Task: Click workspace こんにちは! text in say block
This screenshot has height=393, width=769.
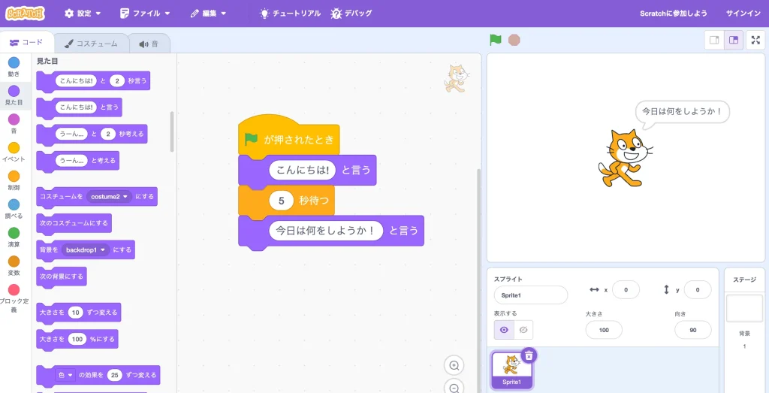Action: 302,170
